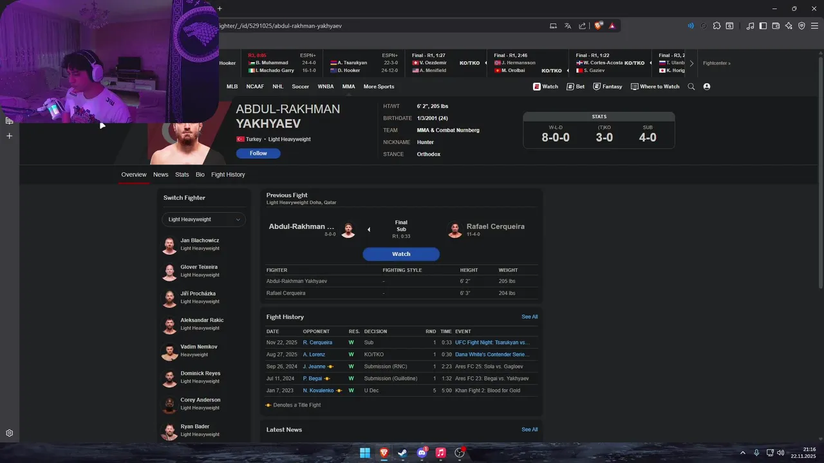Expand the Light Heavyweight weight class dropdown
824x463 pixels.
[x=203, y=219]
